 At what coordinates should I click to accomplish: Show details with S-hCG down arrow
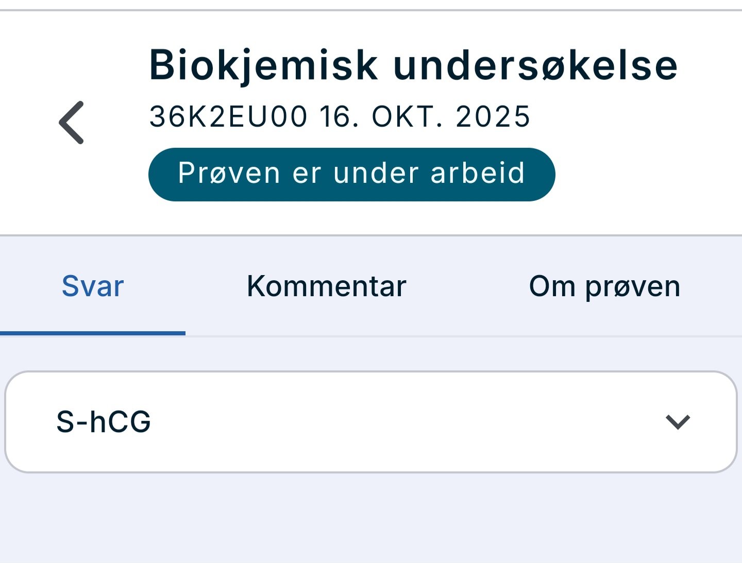click(678, 422)
